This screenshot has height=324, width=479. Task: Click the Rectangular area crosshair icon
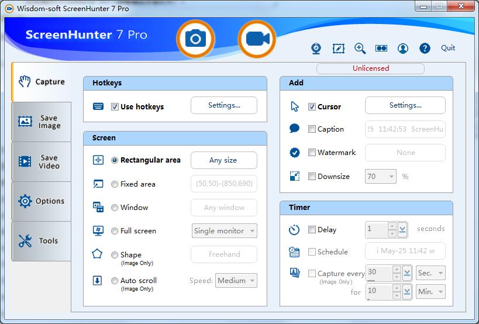pyautogui.click(x=98, y=160)
